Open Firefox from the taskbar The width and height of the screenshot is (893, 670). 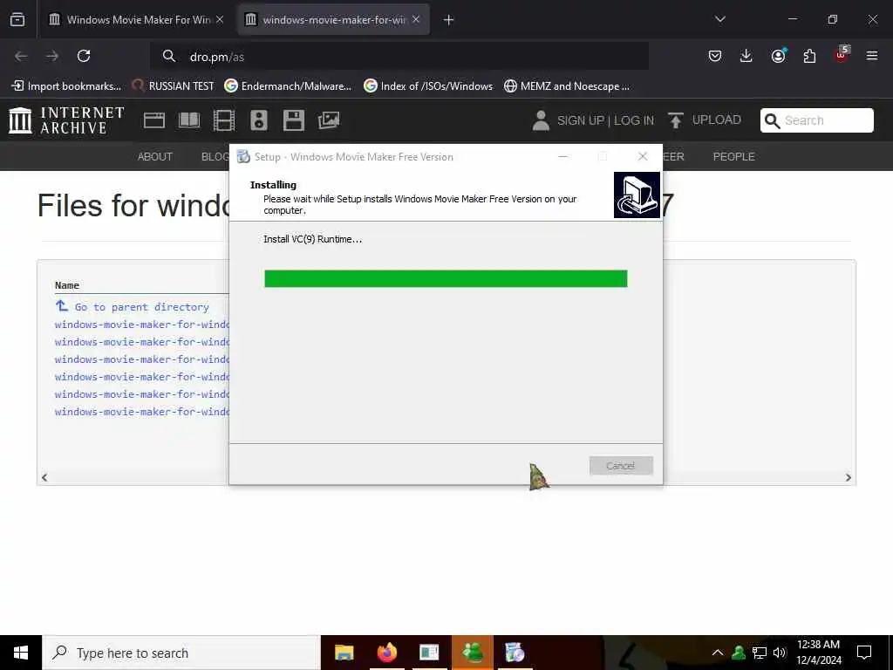point(386,653)
